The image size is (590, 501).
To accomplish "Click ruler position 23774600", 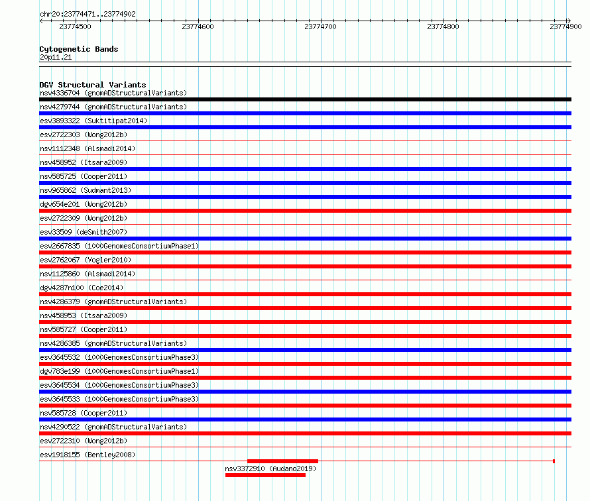I will point(198,27).
